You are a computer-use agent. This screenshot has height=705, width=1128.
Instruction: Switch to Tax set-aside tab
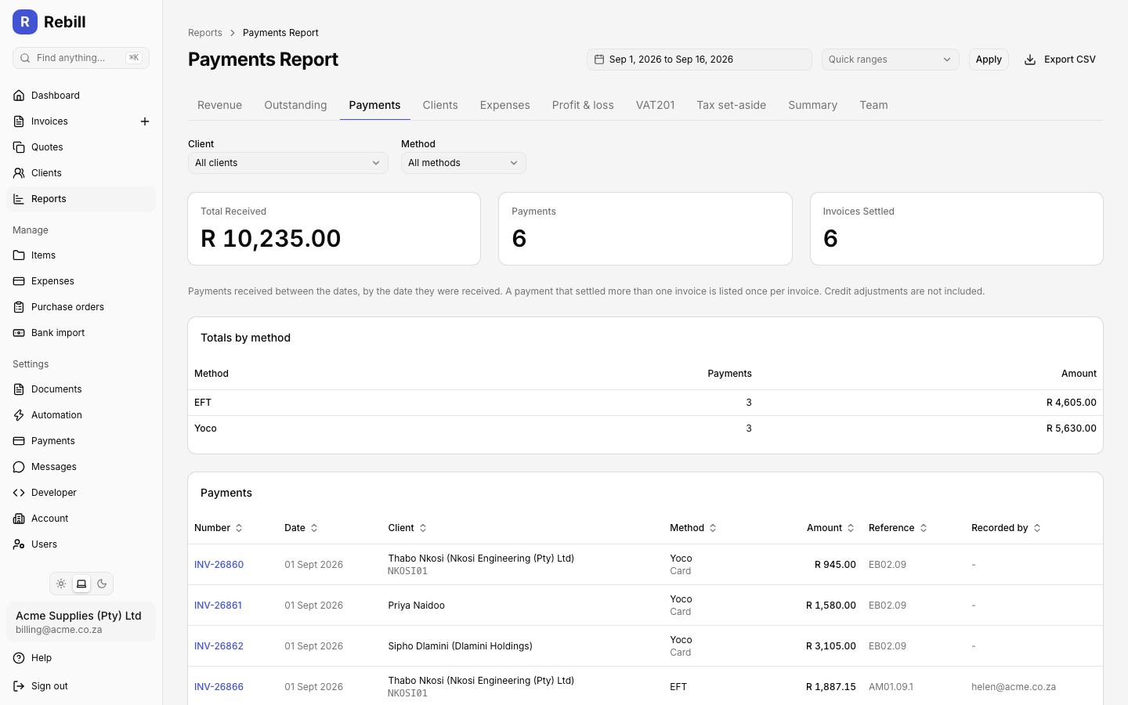732,105
